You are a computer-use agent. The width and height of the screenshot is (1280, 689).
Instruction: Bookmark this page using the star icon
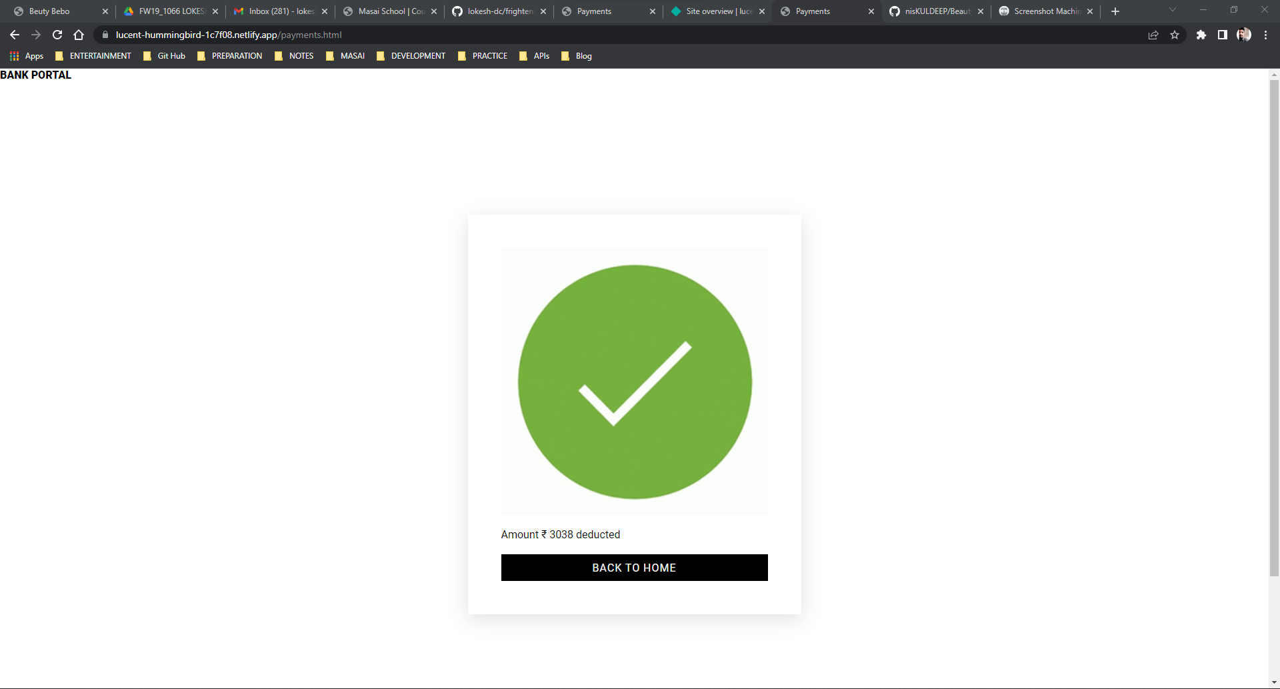(x=1175, y=35)
